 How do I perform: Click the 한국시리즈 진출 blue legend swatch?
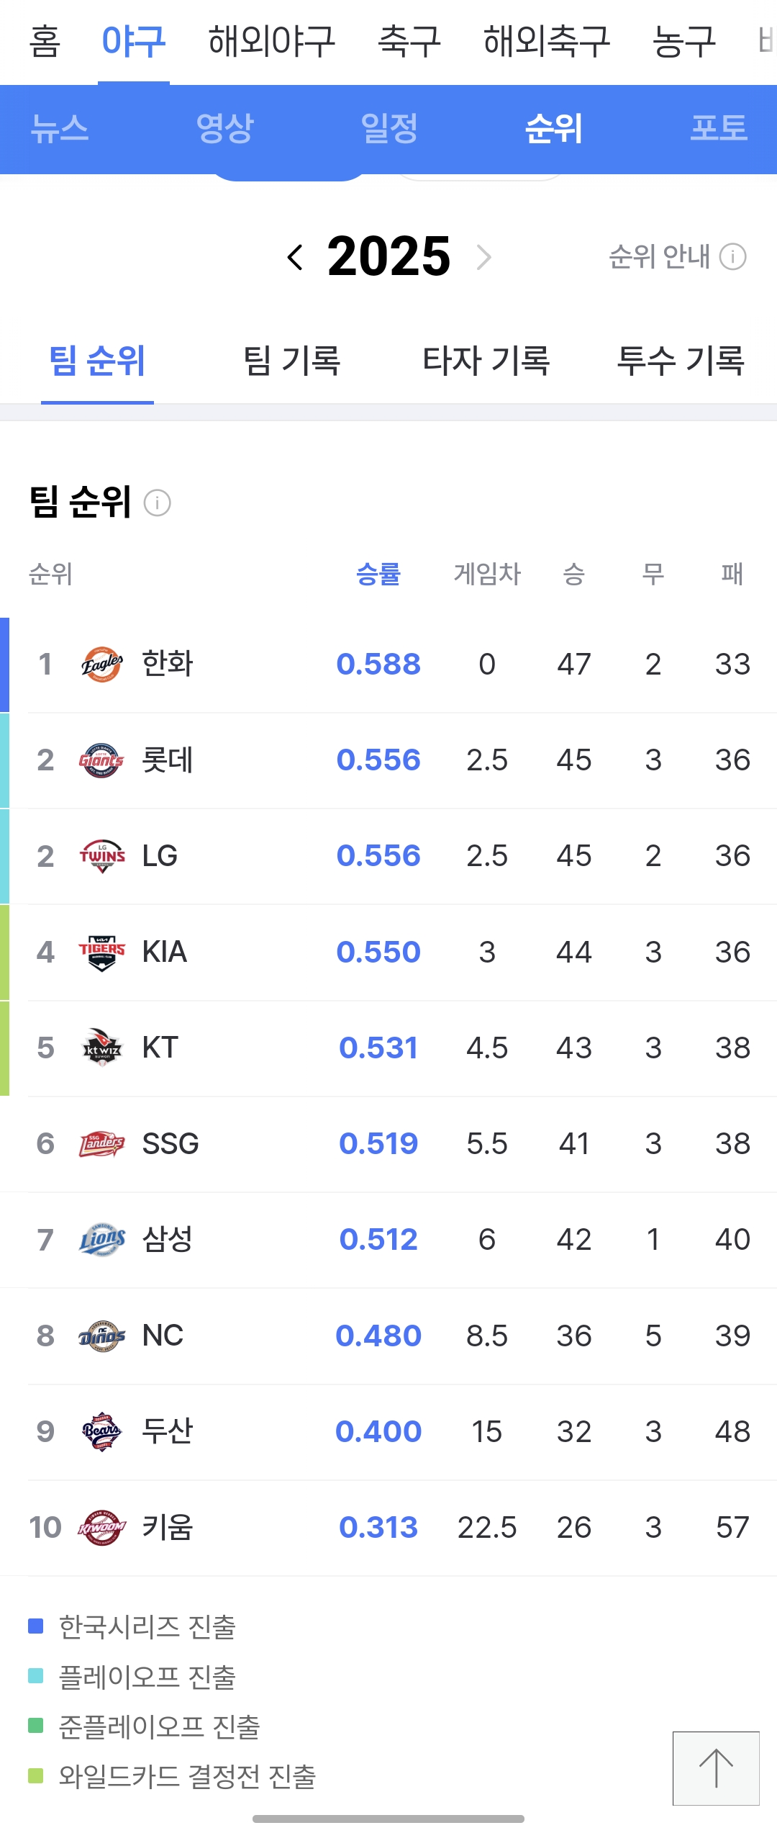(36, 1626)
